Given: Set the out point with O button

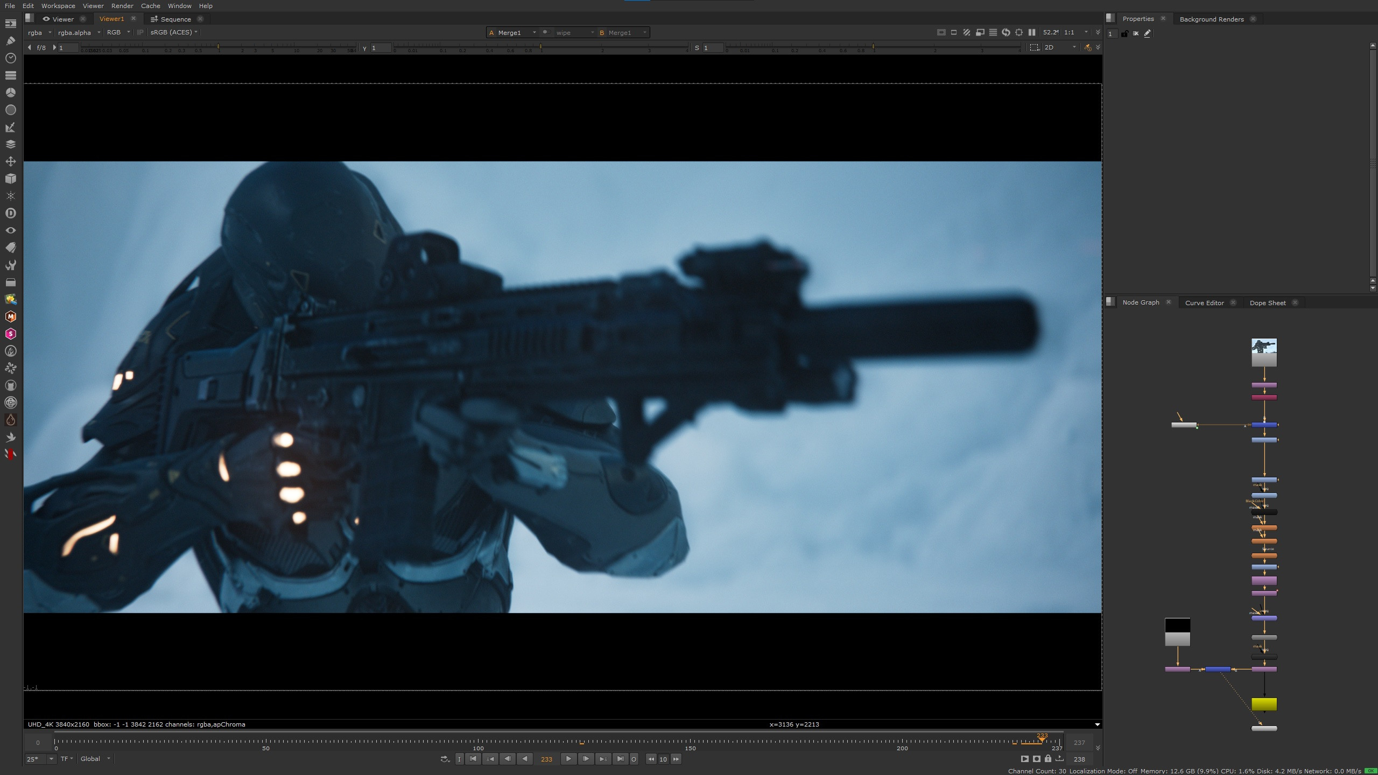Looking at the screenshot, I should [x=634, y=759].
